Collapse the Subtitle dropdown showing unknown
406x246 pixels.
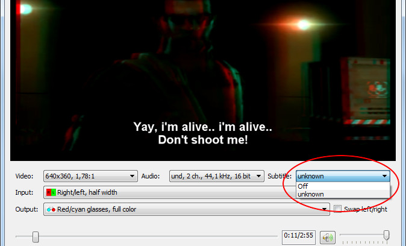[343, 176]
